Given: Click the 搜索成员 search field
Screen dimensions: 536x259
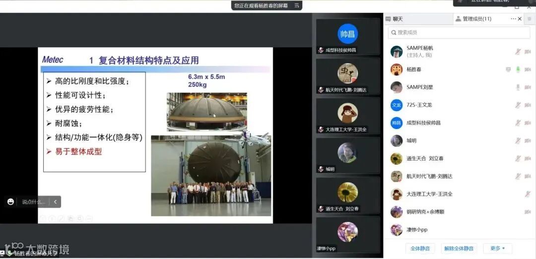Looking at the screenshot, I should pyautogui.click(x=459, y=32).
